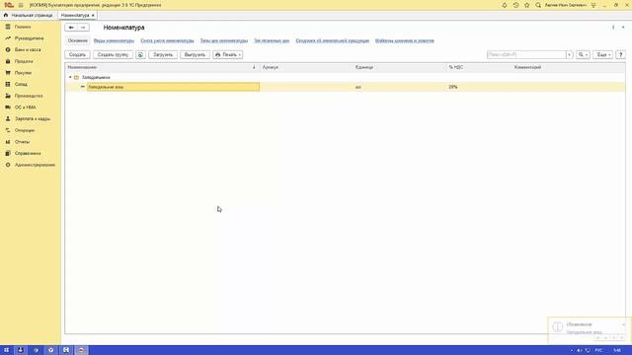Open Покупки section in sidebar
The width and height of the screenshot is (632, 355).
[23, 73]
